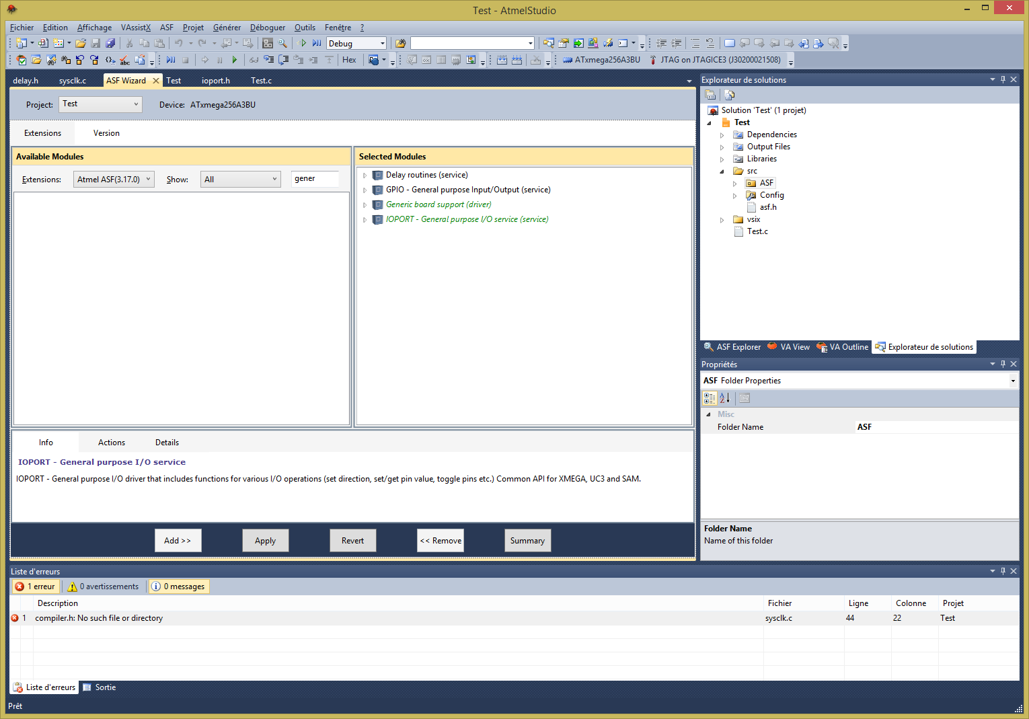Toggle the '1 erreur' error filter
This screenshot has height=719, width=1029.
point(36,586)
